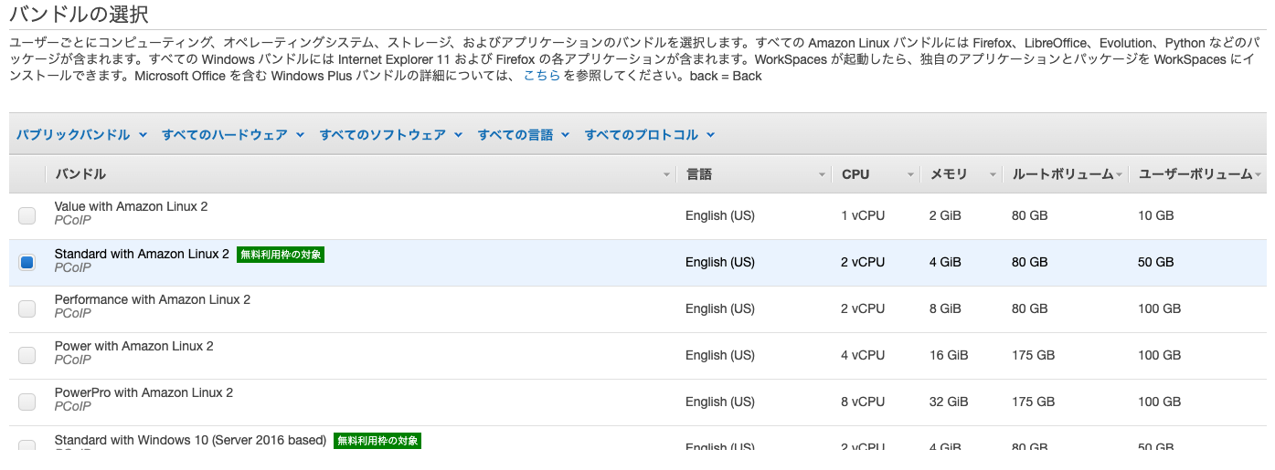This screenshot has height=470, width=1275.
Task: Click the 2 GiB memory cell
Action: [945, 215]
